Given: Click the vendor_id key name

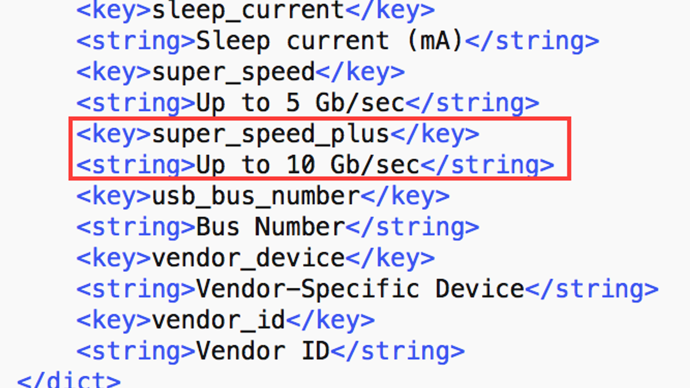Looking at the screenshot, I should coord(219,320).
